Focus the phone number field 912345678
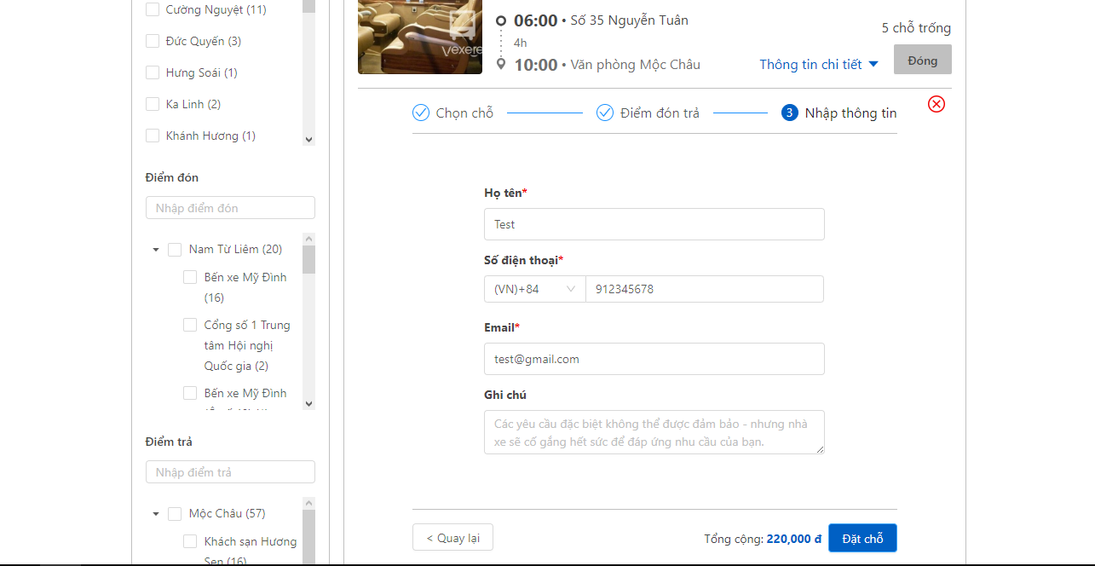This screenshot has height=566, width=1095. 705,289
